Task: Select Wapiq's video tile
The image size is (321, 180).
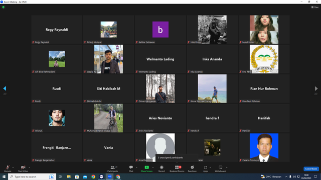Action: pyautogui.click(x=109, y=59)
